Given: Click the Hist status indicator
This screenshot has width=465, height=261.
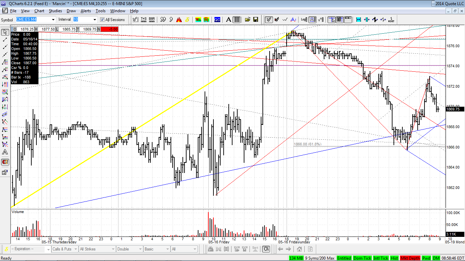Looking at the screenshot, I should pos(395,258).
